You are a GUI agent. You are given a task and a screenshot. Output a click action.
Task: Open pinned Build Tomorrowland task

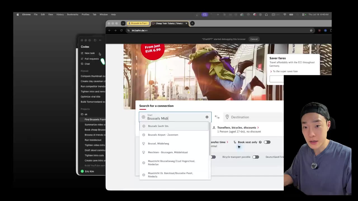[93, 102]
